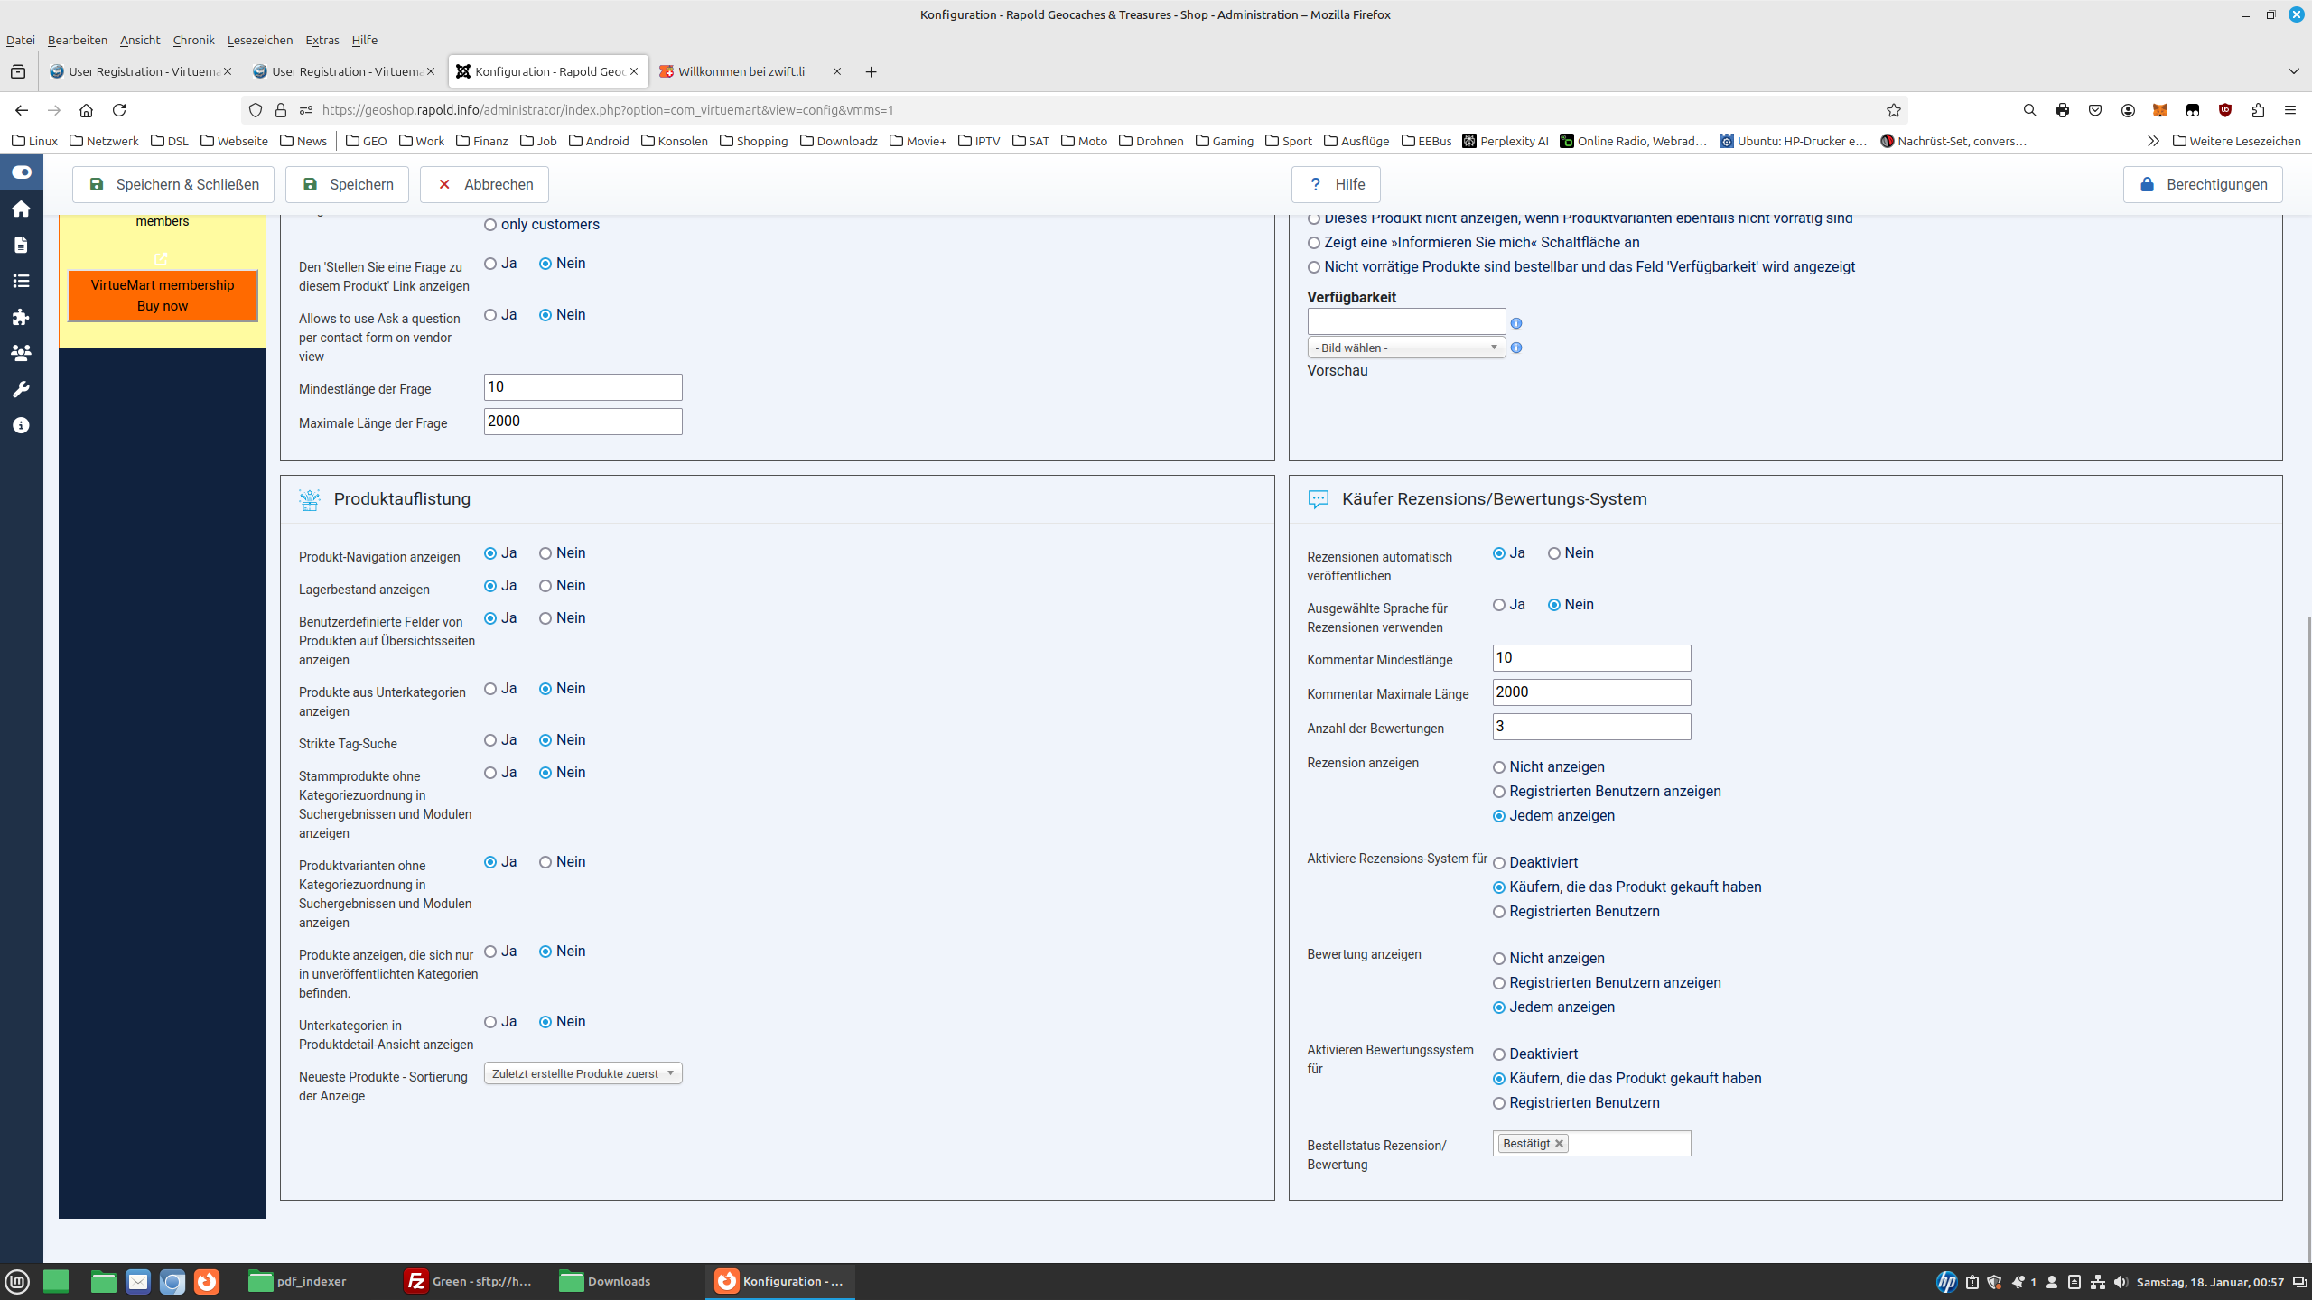Viewport: 2312px width, 1300px height.
Task: Bookmark this page with the star icon
Action: coord(1894,110)
